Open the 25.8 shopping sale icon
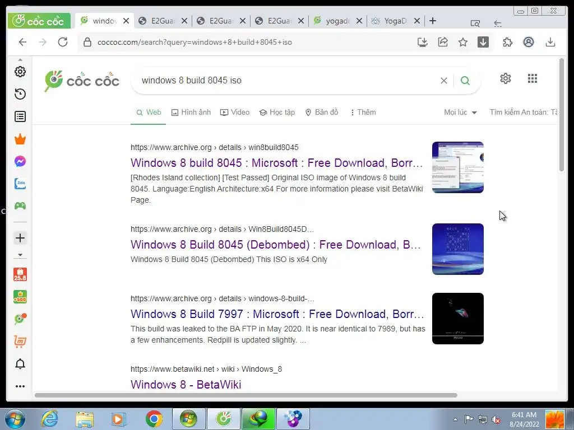The height and width of the screenshot is (430, 574). [20, 274]
